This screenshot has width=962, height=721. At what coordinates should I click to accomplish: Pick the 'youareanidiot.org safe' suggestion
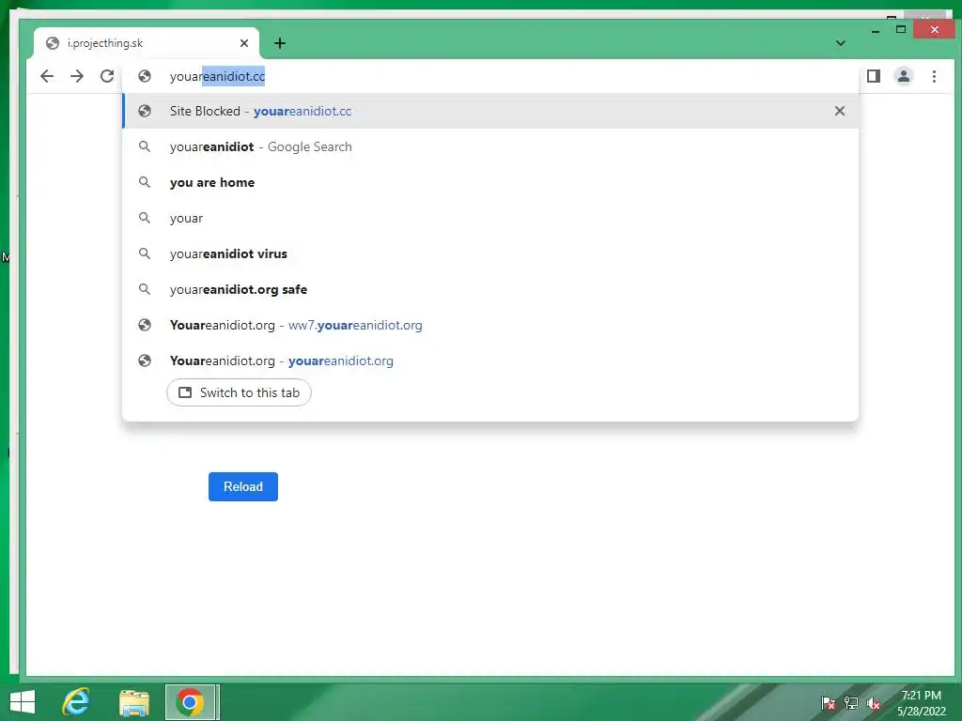[x=490, y=289]
